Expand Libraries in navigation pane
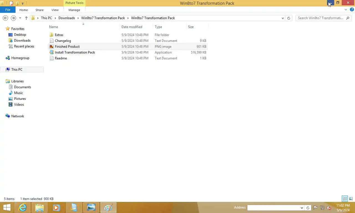 (x=17, y=81)
